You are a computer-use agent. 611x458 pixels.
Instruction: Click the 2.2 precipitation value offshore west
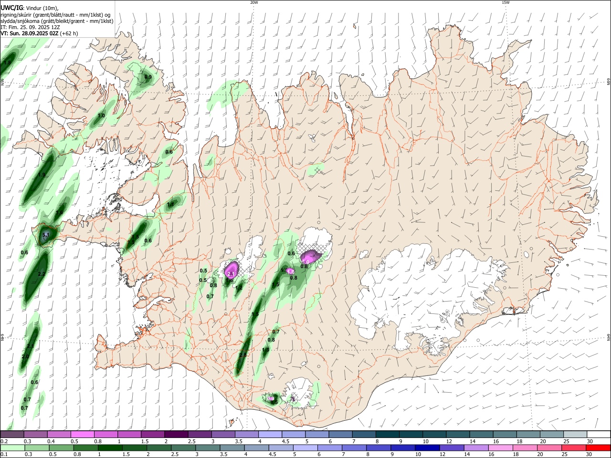(x=41, y=274)
